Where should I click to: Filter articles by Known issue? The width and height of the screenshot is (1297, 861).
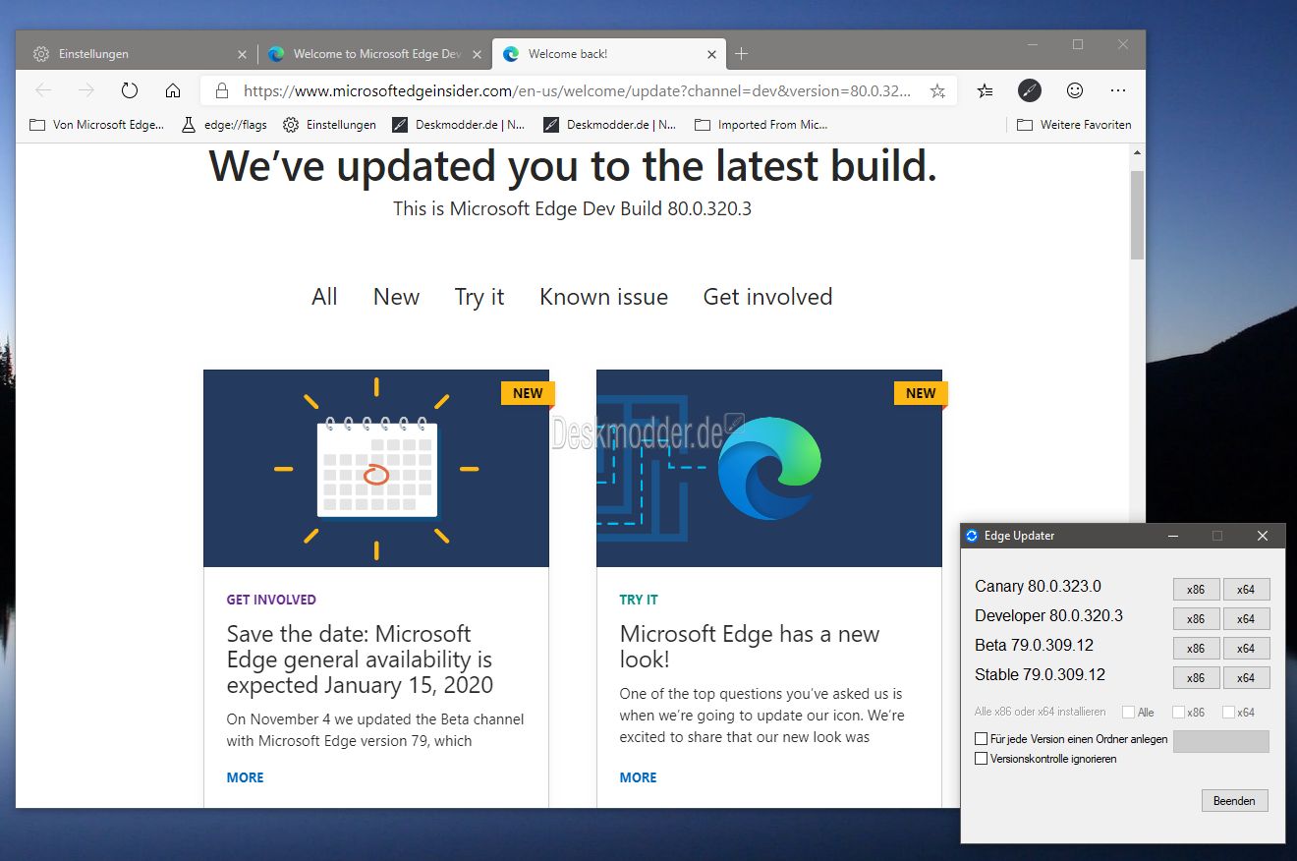(603, 297)
